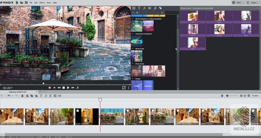This screenshot has width=261, height=138.
Task: Click the timeline zoom slider handle
Action: 227,96
